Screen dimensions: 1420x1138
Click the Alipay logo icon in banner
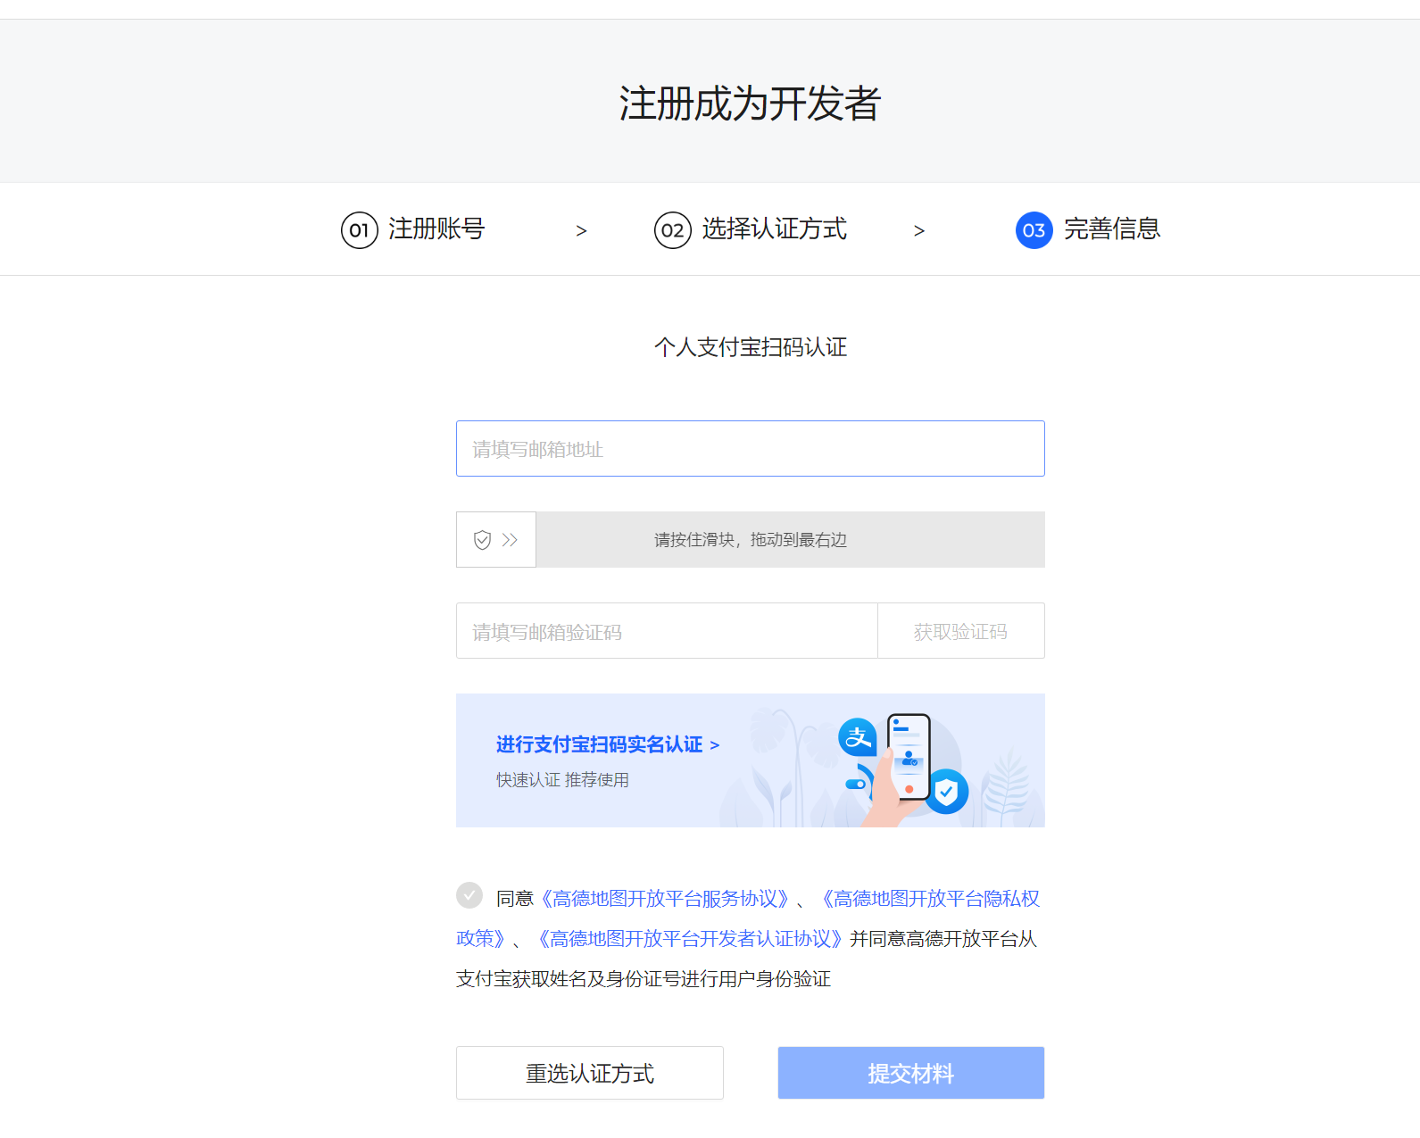tap(858, 737)
